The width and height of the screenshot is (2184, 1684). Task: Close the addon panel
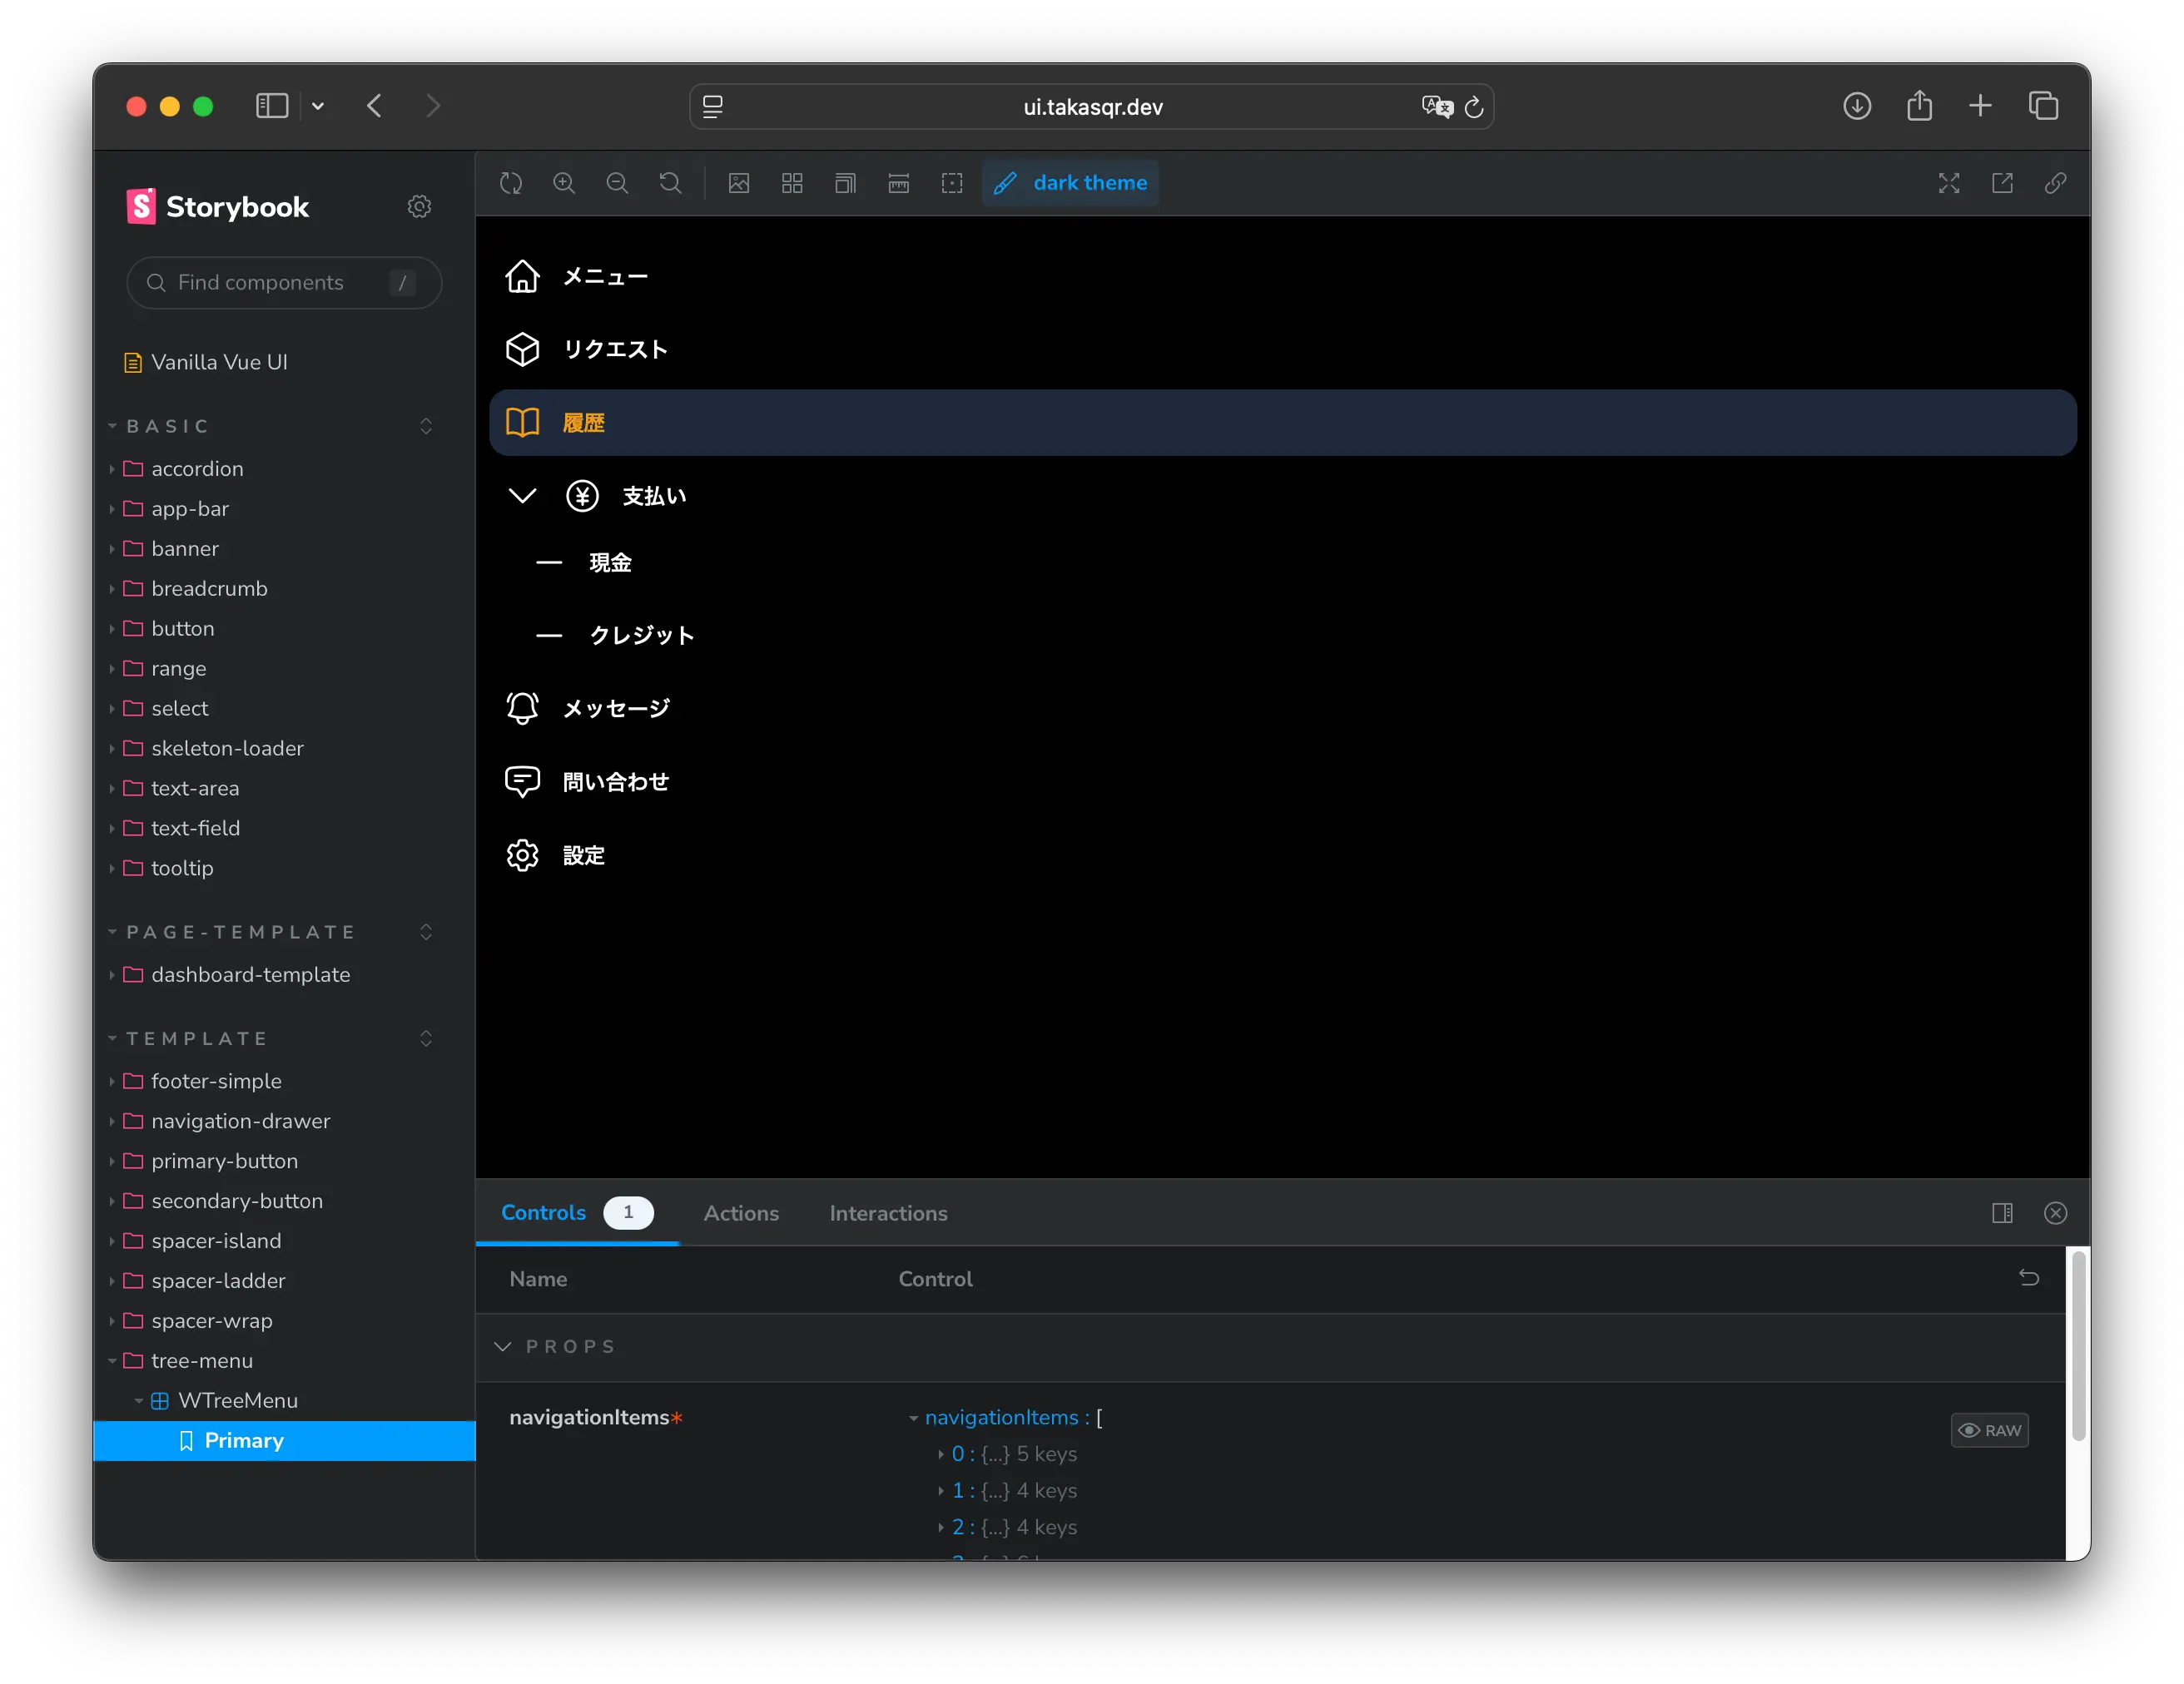point(2055,1213)
